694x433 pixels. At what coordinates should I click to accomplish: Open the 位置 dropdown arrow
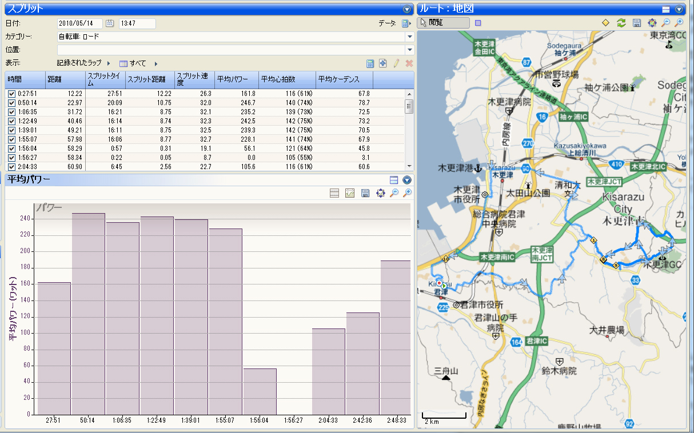click(x=409, y=50)
